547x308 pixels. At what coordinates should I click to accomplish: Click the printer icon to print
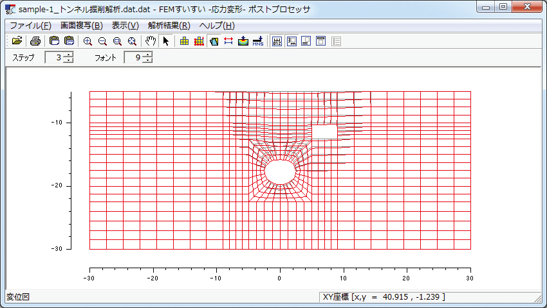click(35, 41)
